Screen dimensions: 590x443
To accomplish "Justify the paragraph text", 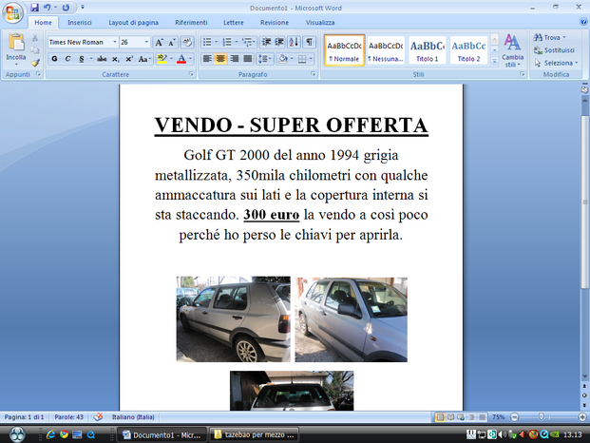I will click(x=248, y=59).
